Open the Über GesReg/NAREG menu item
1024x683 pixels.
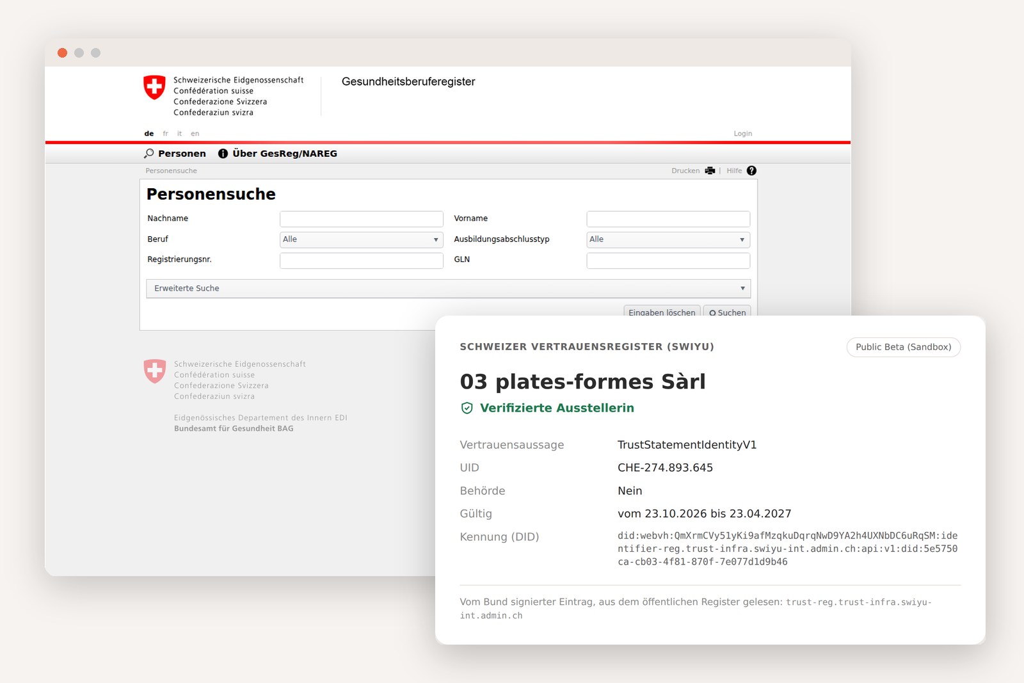point(285,154)
